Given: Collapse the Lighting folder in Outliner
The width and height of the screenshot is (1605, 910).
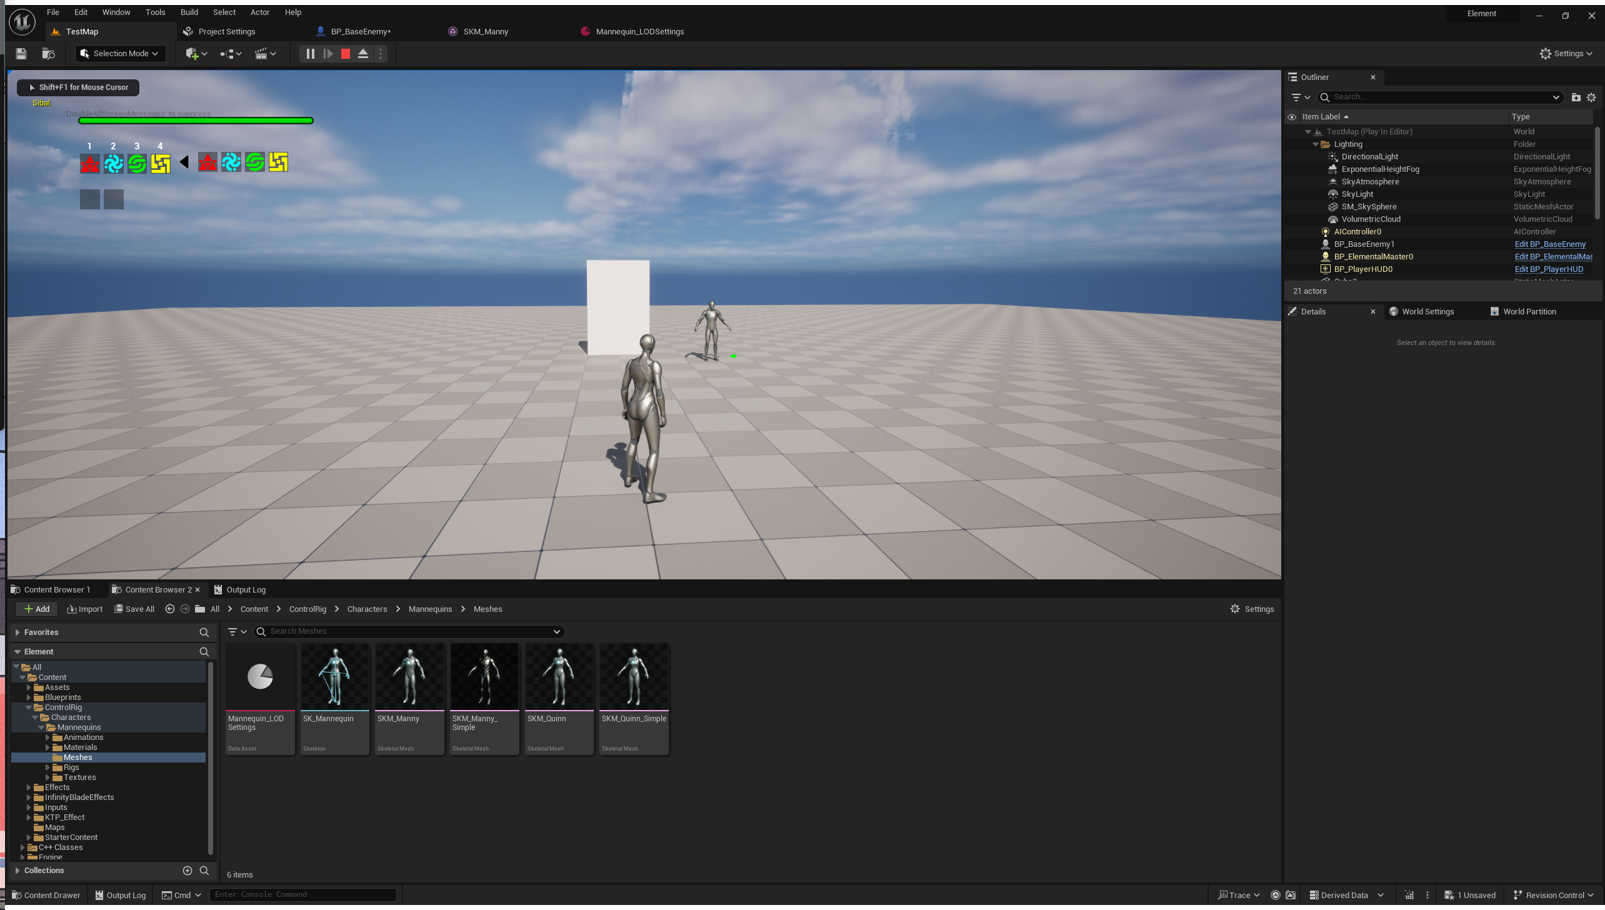Looking at the screenshot, I should pyautogui.click(x=1316, y=144).
